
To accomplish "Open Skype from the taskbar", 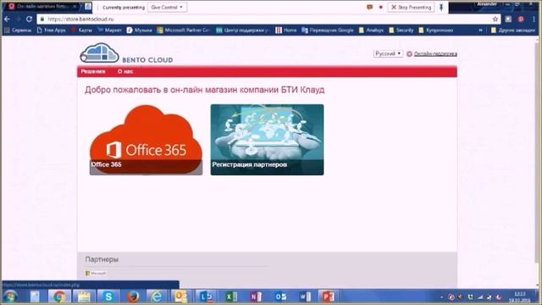I will 108,297.
